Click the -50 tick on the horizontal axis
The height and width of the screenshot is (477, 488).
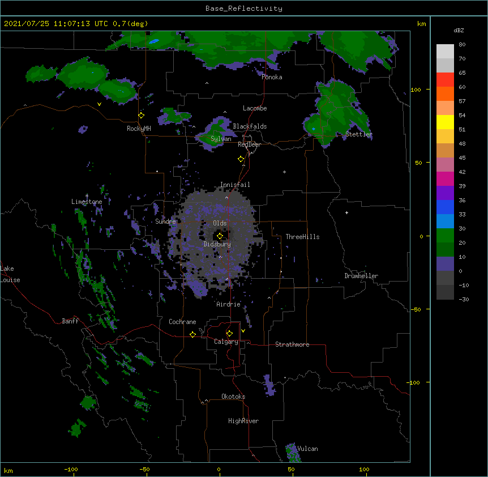tap(144, 469)
